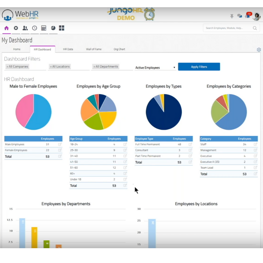Screen dimensions: 263x263
Task: Click the Age Group column header
Action: [76, 139]
